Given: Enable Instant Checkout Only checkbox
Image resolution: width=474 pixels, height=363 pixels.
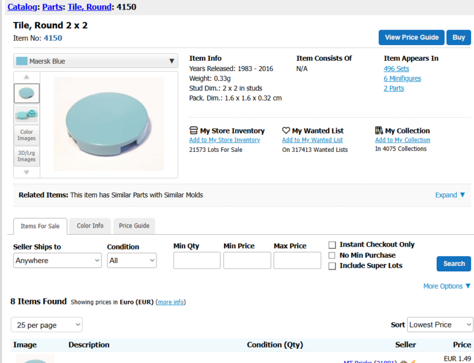Looking at the screenshot, I should coord(332,245).
